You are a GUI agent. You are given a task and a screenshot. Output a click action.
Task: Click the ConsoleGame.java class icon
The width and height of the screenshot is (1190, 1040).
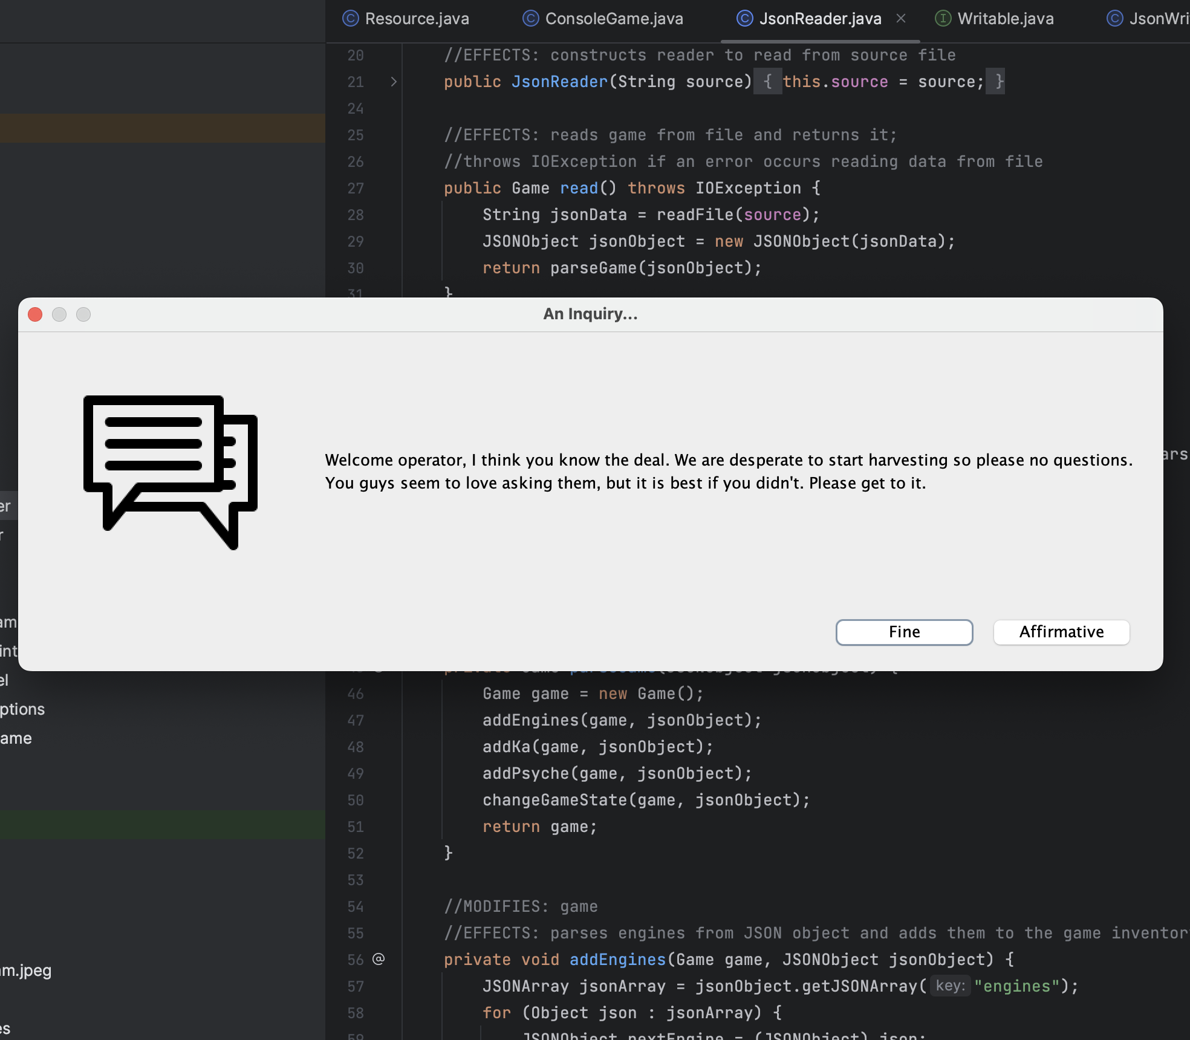click(x=530, y=19)
